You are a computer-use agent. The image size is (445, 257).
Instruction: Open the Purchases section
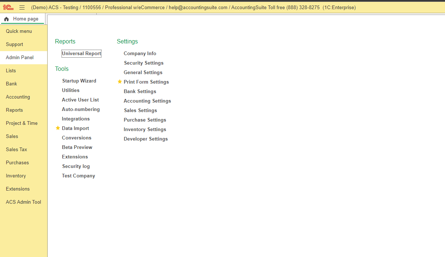click(x=24, y=163)
